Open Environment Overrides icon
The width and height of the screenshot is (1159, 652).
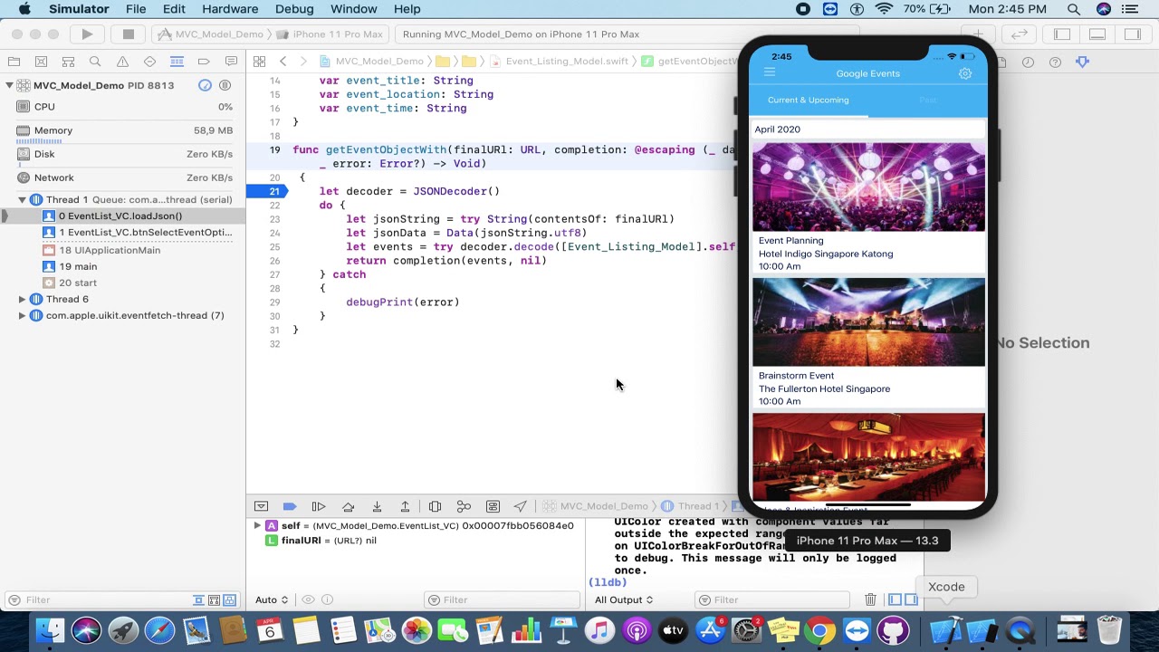tap(493, 506)
